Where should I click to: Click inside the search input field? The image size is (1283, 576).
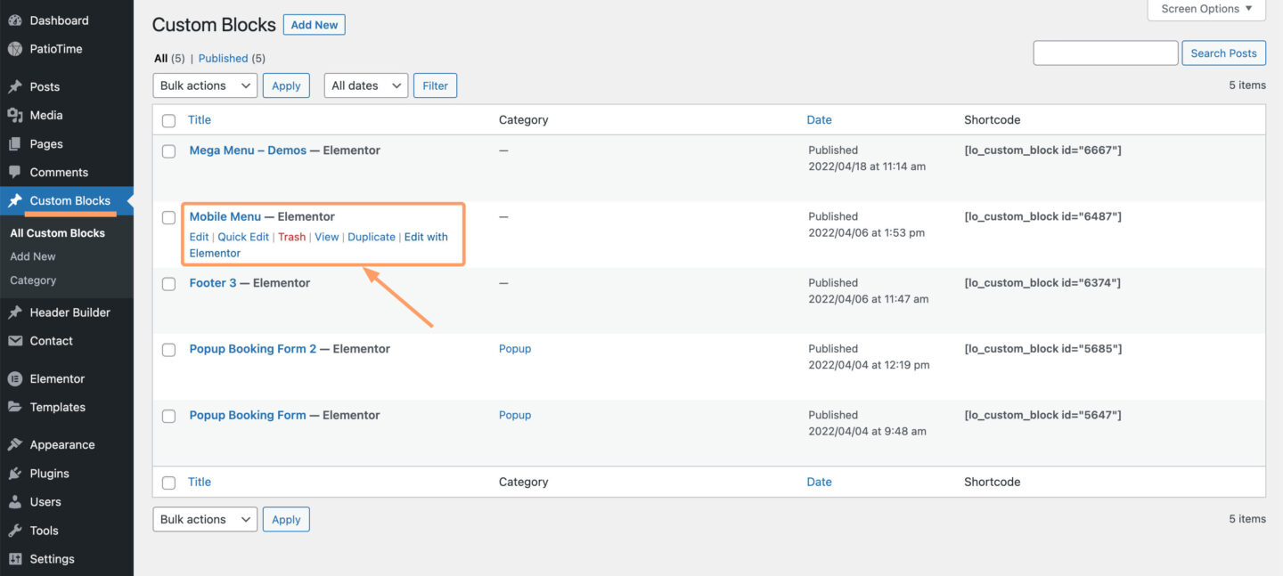tap(1105, 53)
